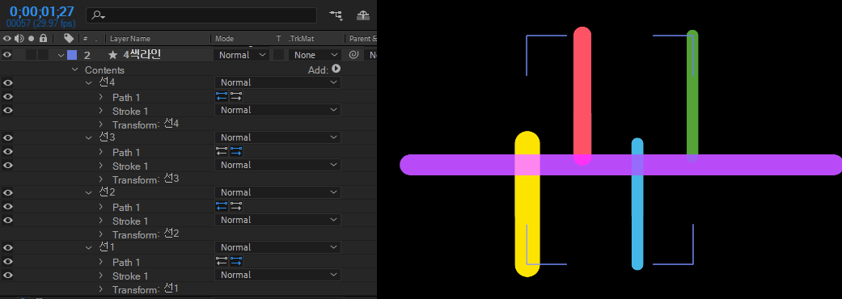The width and height of the screenshot is (842, 299).
Task: Select the red vertical line in preview
Action: tap(582, 95)
